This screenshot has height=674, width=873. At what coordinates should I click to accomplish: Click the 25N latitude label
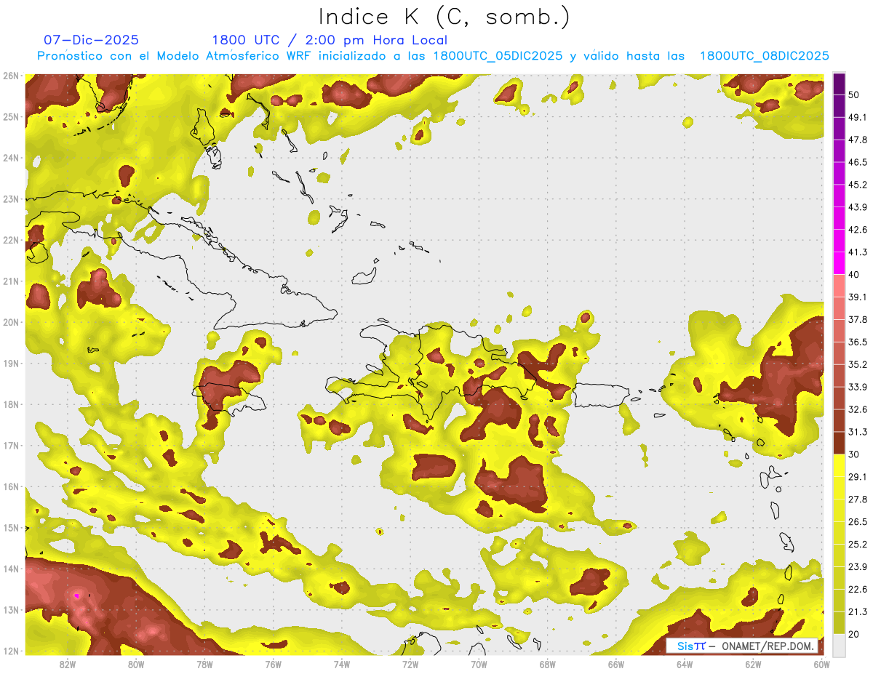pyautogui.click(x=11, y=116)
